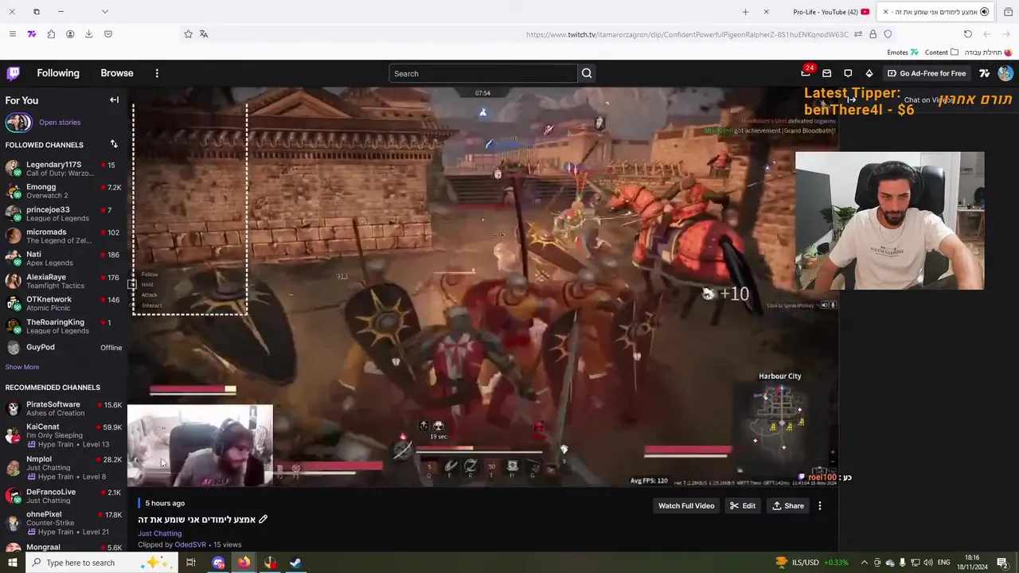Select the active Twitch clip tab
This screenshot has height=573, width=1019.
coord(936,12)
